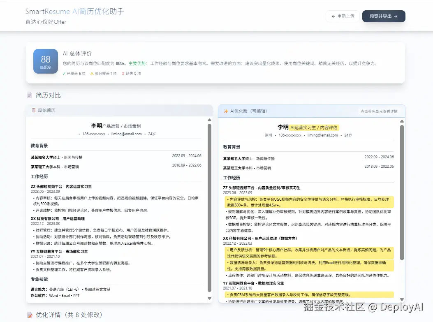The image size is (433, 322).
Task: Click the name 李明 in AI optimized resume
Action: pyautogui.click(x=283, y=127)
